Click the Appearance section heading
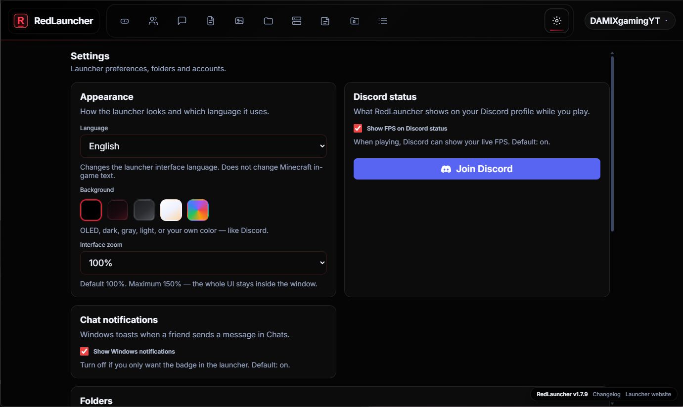This screenshot has width=683, height=407. click(x=107, y=97)
